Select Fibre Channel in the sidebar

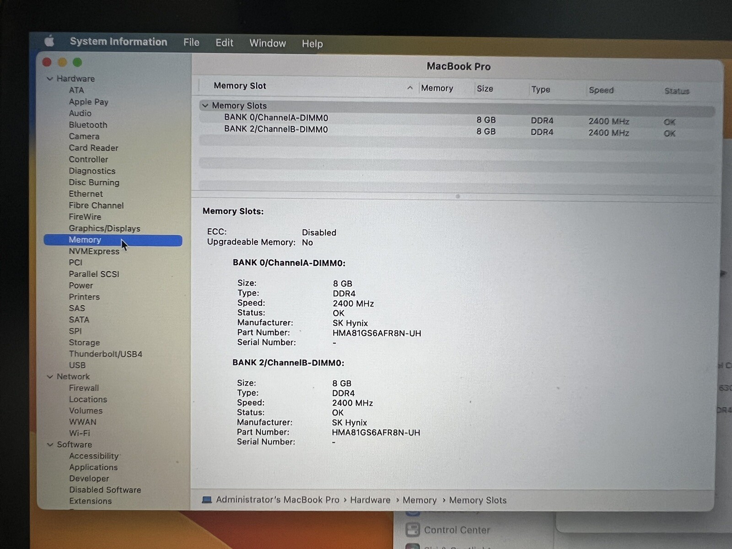tap(96, 205)
